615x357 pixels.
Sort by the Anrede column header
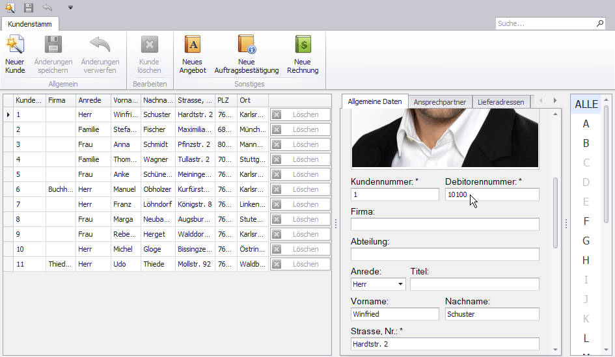pyautogui.click(x=93, y=100)
